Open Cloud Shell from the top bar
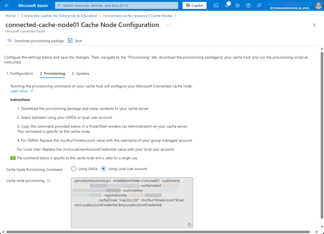The image size is (324, 234). (x=216, y=5)
